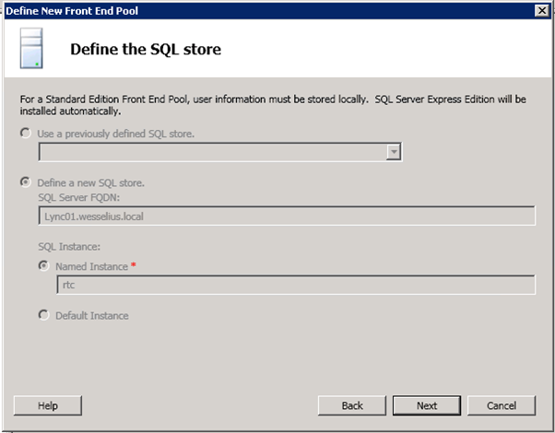The width and height of the screenshot is (555, 433).
Task: Select 'Use a previously defined SQL store' radio
Action: pyautogui.click(x=25, y=135)
